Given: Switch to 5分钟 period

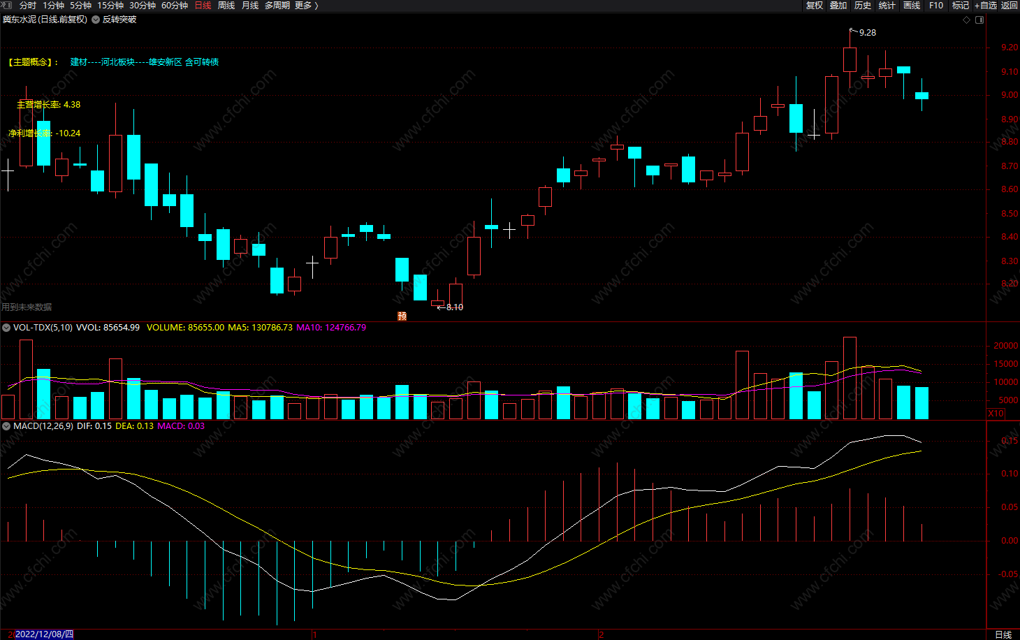Looking at the screenshot, I should 80,6.
